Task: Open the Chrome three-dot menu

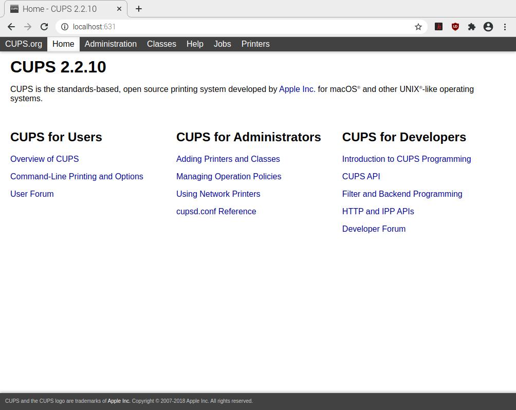Action: [x=505, y=27]
